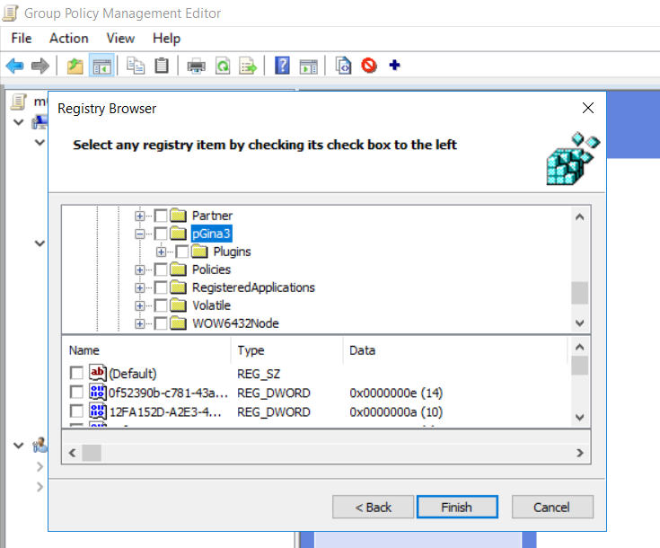Screen dimensions: 660x548
Task: Expand the WOW6432Node registry key
Action: pos(140,323)
